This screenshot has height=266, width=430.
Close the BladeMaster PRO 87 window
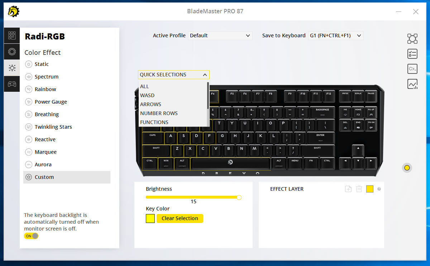pos(416,11)
